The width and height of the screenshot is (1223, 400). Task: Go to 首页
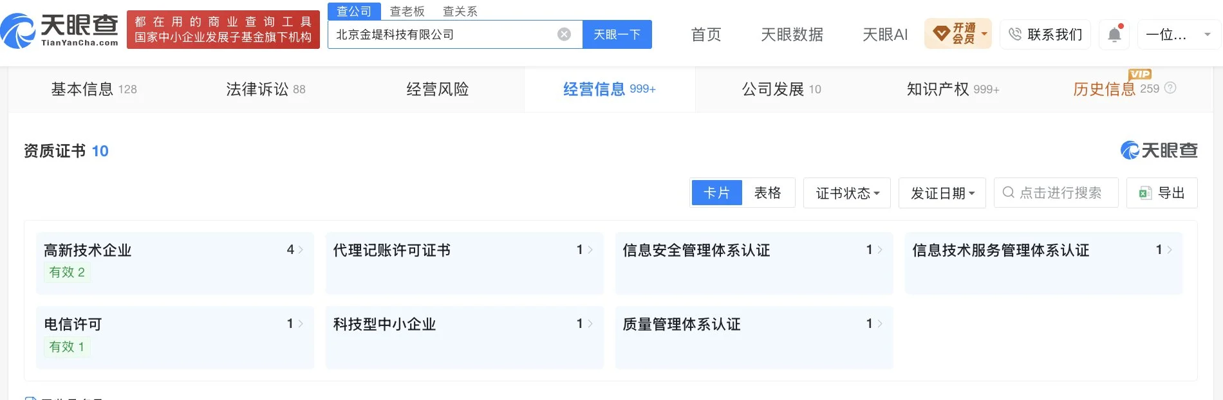pos(706,34)
